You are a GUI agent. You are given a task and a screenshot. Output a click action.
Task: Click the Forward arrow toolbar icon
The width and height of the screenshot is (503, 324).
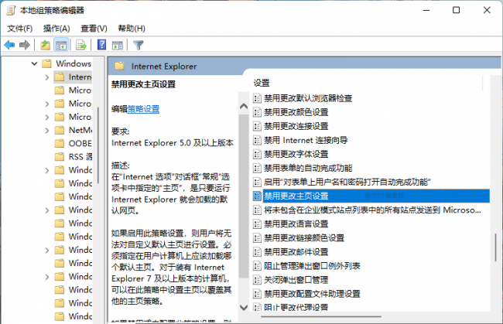coord(25,45)
